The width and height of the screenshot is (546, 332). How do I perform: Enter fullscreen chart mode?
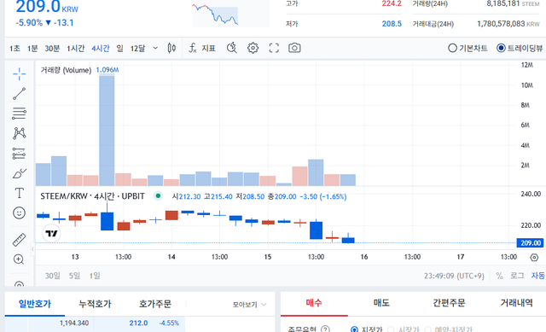click(274, 48)
